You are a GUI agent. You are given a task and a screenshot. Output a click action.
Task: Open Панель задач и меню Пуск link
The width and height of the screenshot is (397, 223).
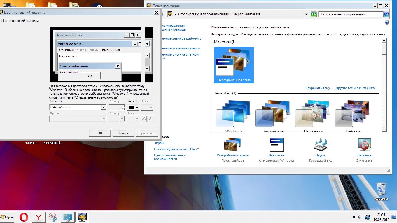coord(176,149)
